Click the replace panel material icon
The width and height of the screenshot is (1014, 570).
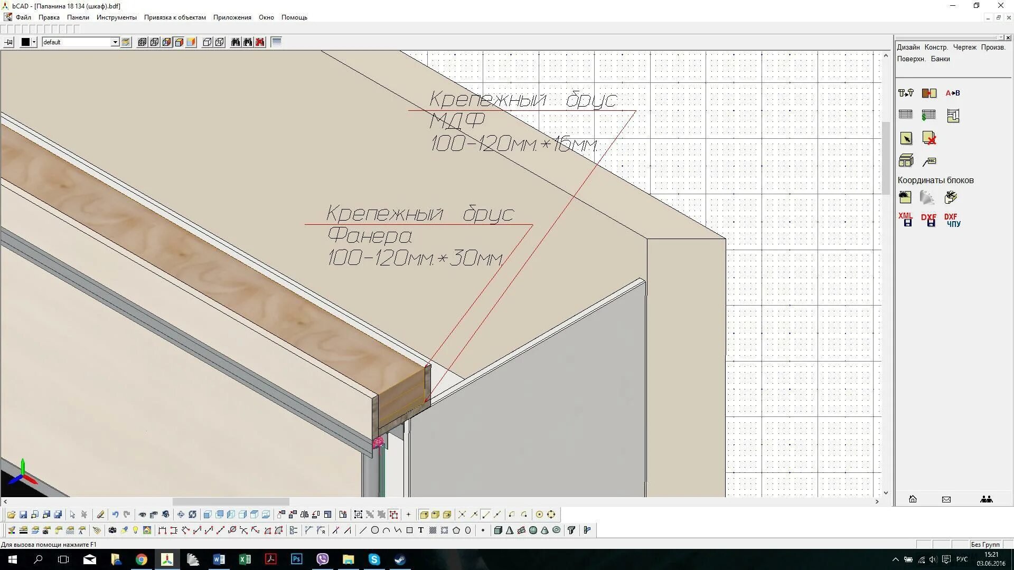(929, 93)
